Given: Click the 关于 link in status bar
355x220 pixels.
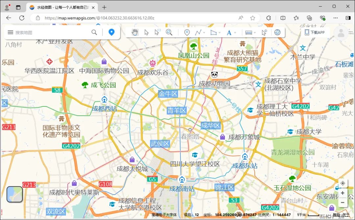Looking at the screenshot, I should (346, 215).
